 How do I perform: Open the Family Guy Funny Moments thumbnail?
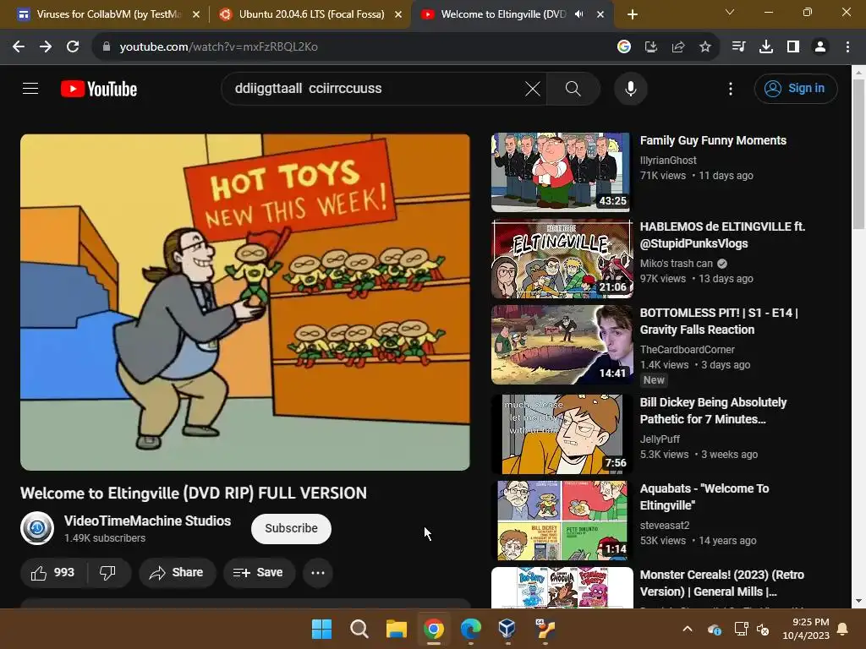click(x=561, y=172)
